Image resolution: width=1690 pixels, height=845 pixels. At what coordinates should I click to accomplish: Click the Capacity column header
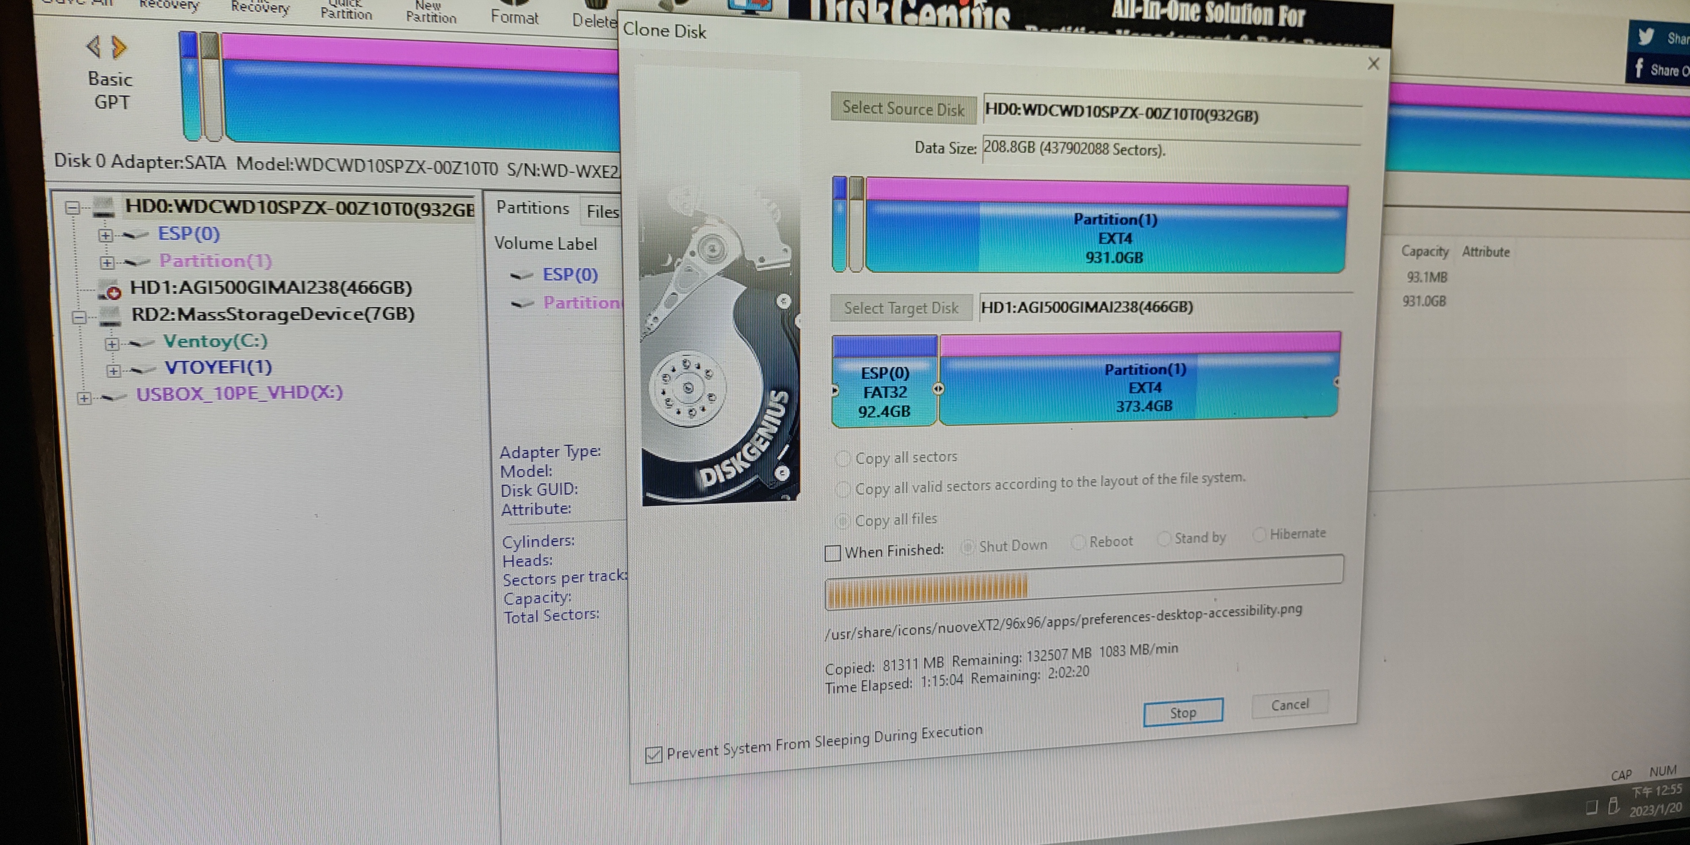pos(1425,251)
